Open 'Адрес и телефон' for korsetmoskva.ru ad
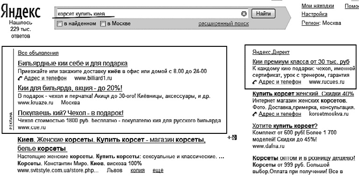 280,114
